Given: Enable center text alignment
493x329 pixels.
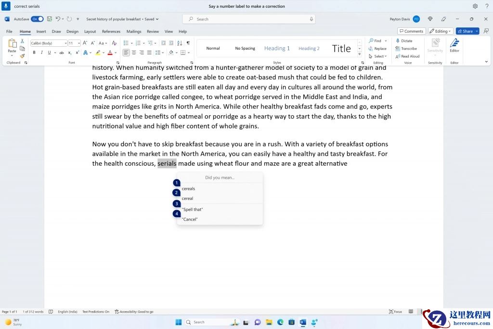Looking at the screenshot, I should point(134,53).
